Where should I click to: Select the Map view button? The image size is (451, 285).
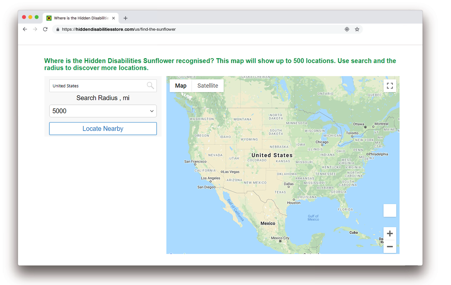pyautogui.click(x=181, y=86)
